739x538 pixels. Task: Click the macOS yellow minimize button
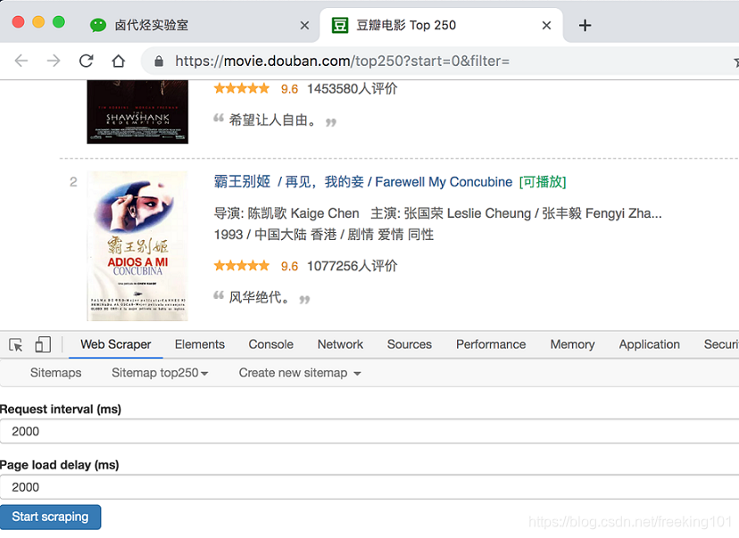(38, 22)
